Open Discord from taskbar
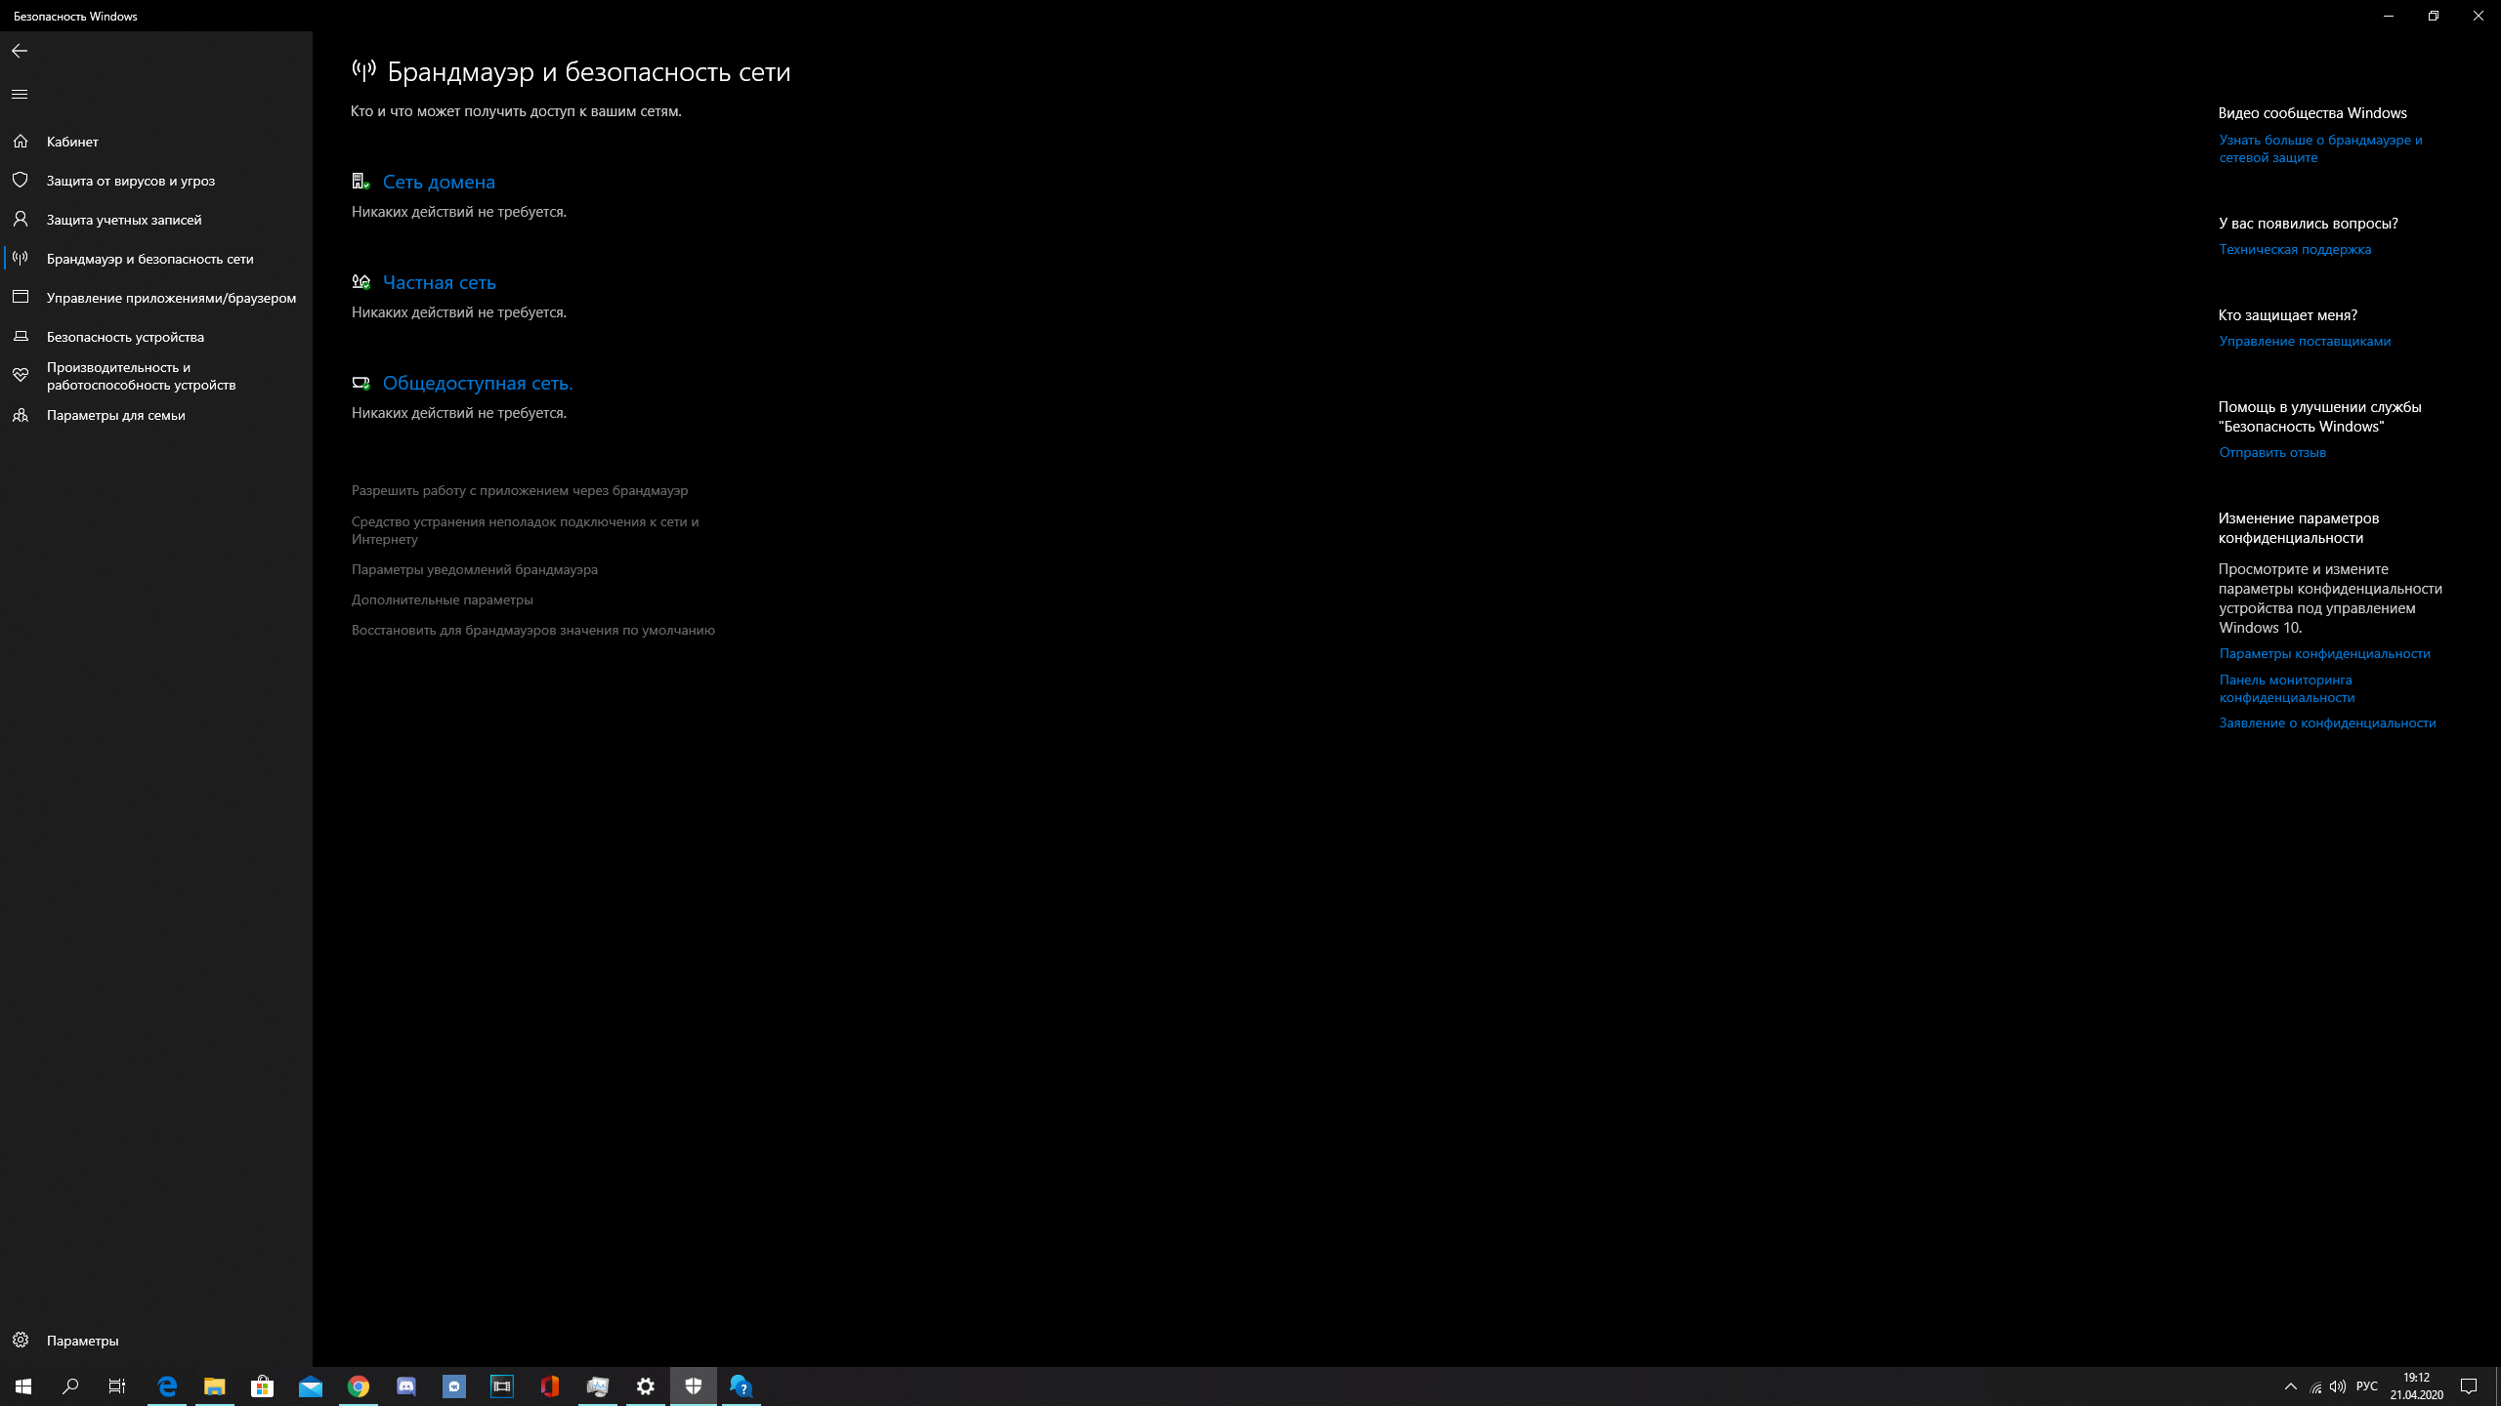Viewport: 2501px width, 1406px height. (x=406, y=1385)
